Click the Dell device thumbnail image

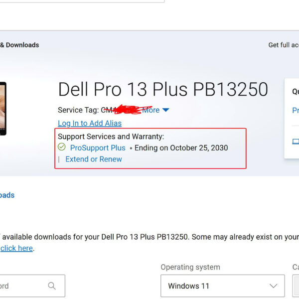click(x=3, y=109)
